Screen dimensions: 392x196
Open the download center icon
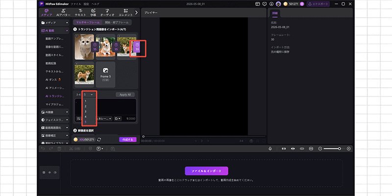(x=271, y=4)
